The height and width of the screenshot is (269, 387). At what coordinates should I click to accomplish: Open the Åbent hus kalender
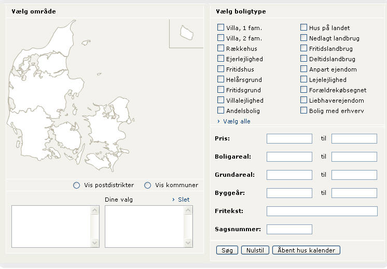point(306,250)
